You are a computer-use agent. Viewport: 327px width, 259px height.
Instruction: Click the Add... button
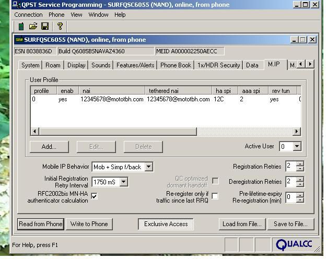49,147
